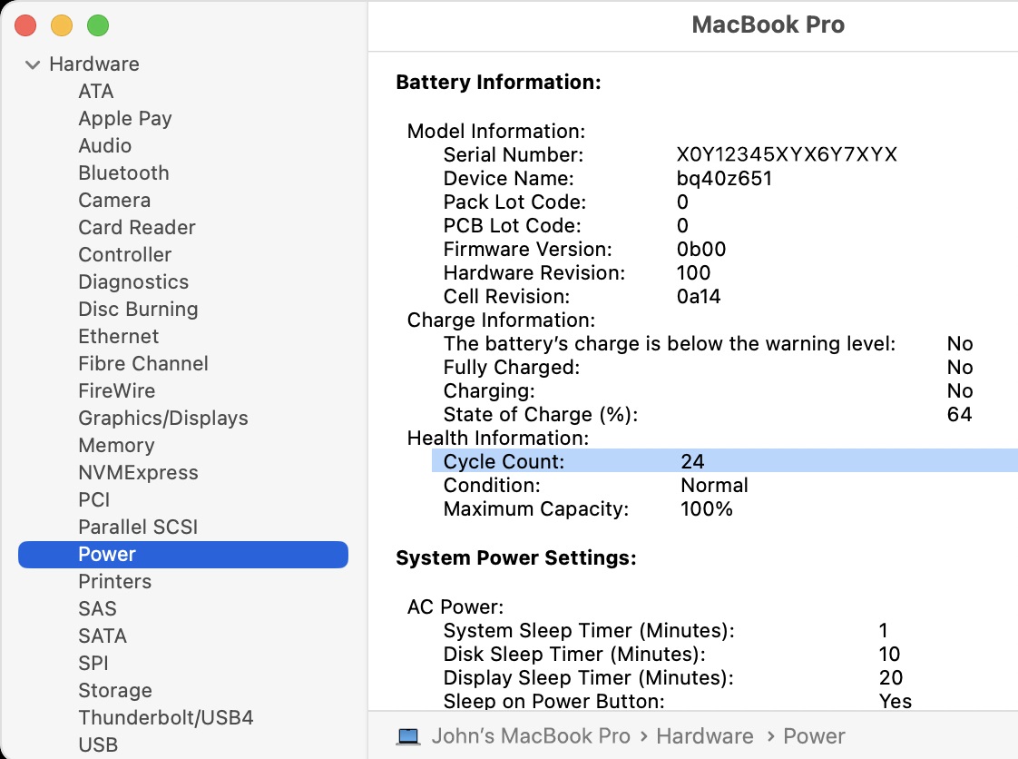Open the NVMExpress section

pos(138,472)
